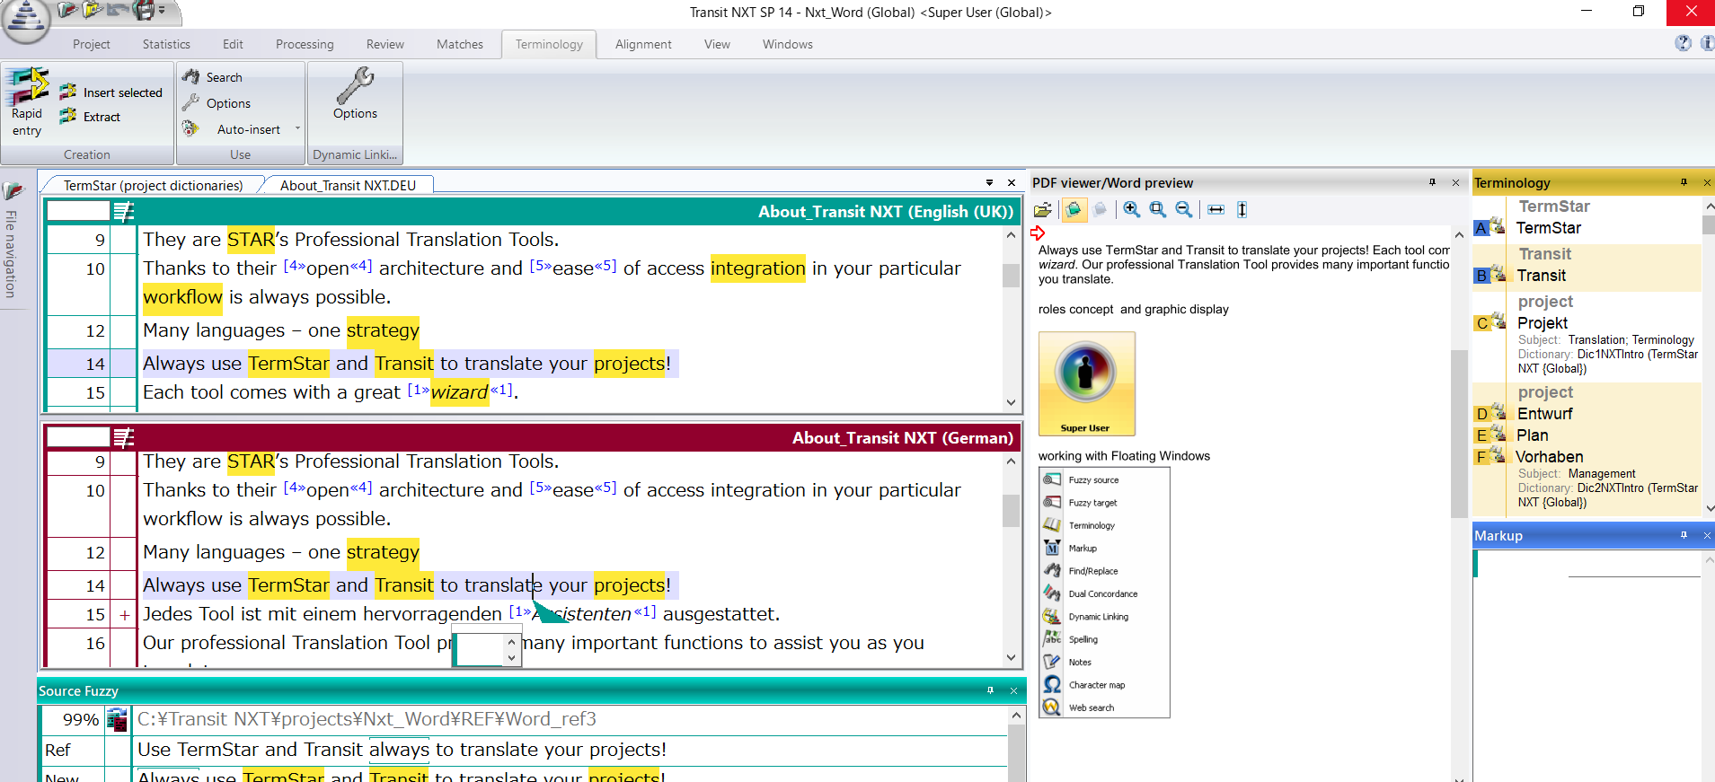Click the fuzzy match icon next to 99%
The image size is (1715, 782).
[x=117, y=719]
